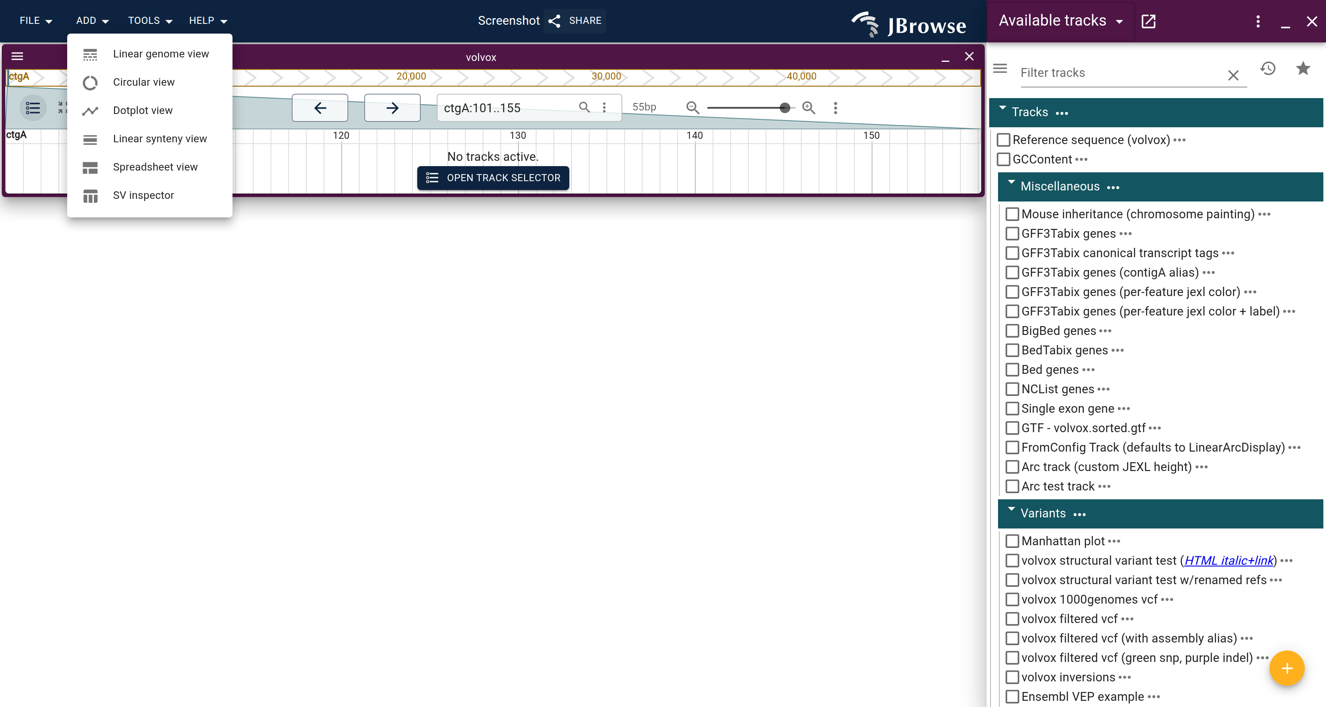1326x707 pixels.
Task: Choose Dotplot view from Add menu
Action: tap(149, 110)
